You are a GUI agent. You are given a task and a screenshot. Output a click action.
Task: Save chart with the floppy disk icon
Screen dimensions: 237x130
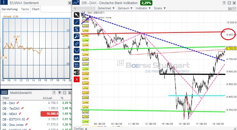click(x=234, y=9)
